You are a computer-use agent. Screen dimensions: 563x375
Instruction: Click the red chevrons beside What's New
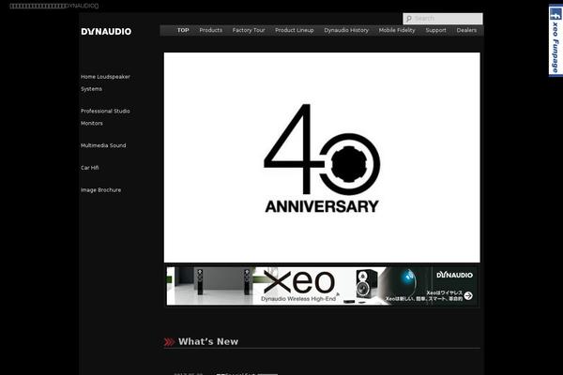(170, 342)
